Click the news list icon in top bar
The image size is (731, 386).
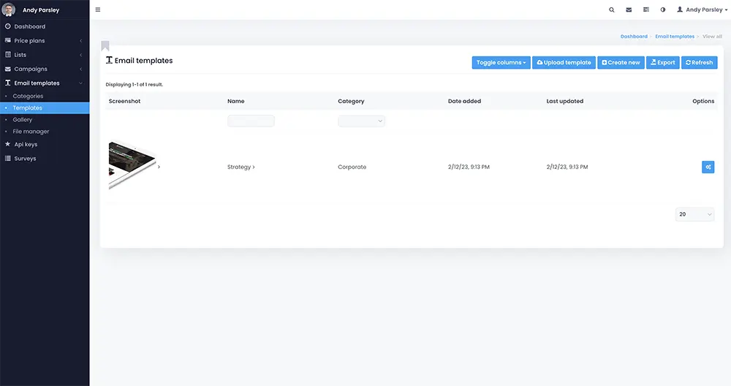tap(646, 10)
